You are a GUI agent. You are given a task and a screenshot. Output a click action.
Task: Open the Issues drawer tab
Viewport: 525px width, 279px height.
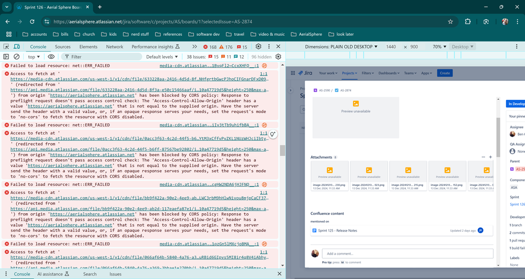pyautogui.click(x=115, y=274)
